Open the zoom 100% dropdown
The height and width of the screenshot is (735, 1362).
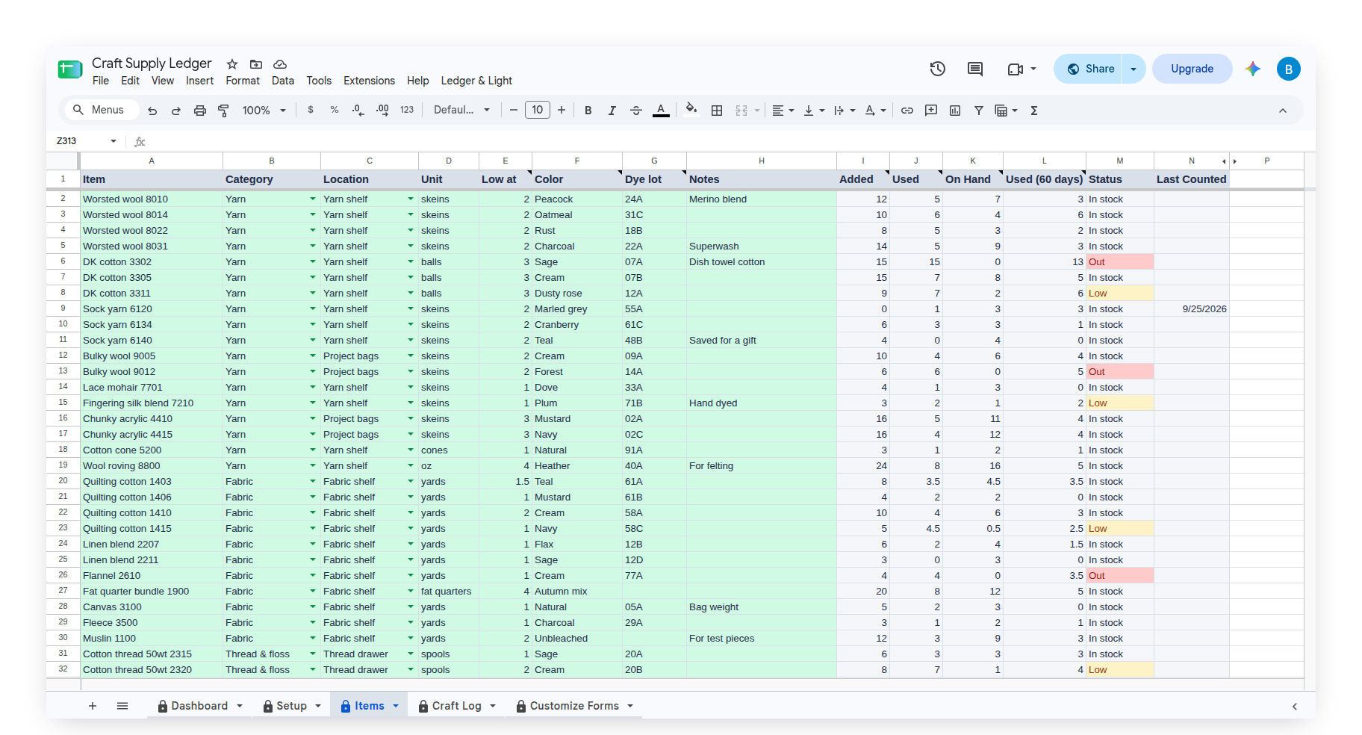click(264, 111)
